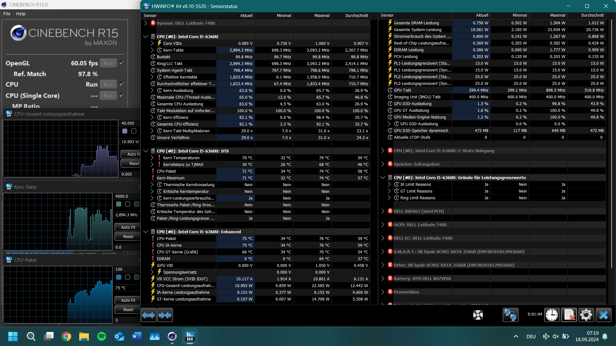Click the collapsing arrows icon in HWiNFO toolbar

point(165,315)
